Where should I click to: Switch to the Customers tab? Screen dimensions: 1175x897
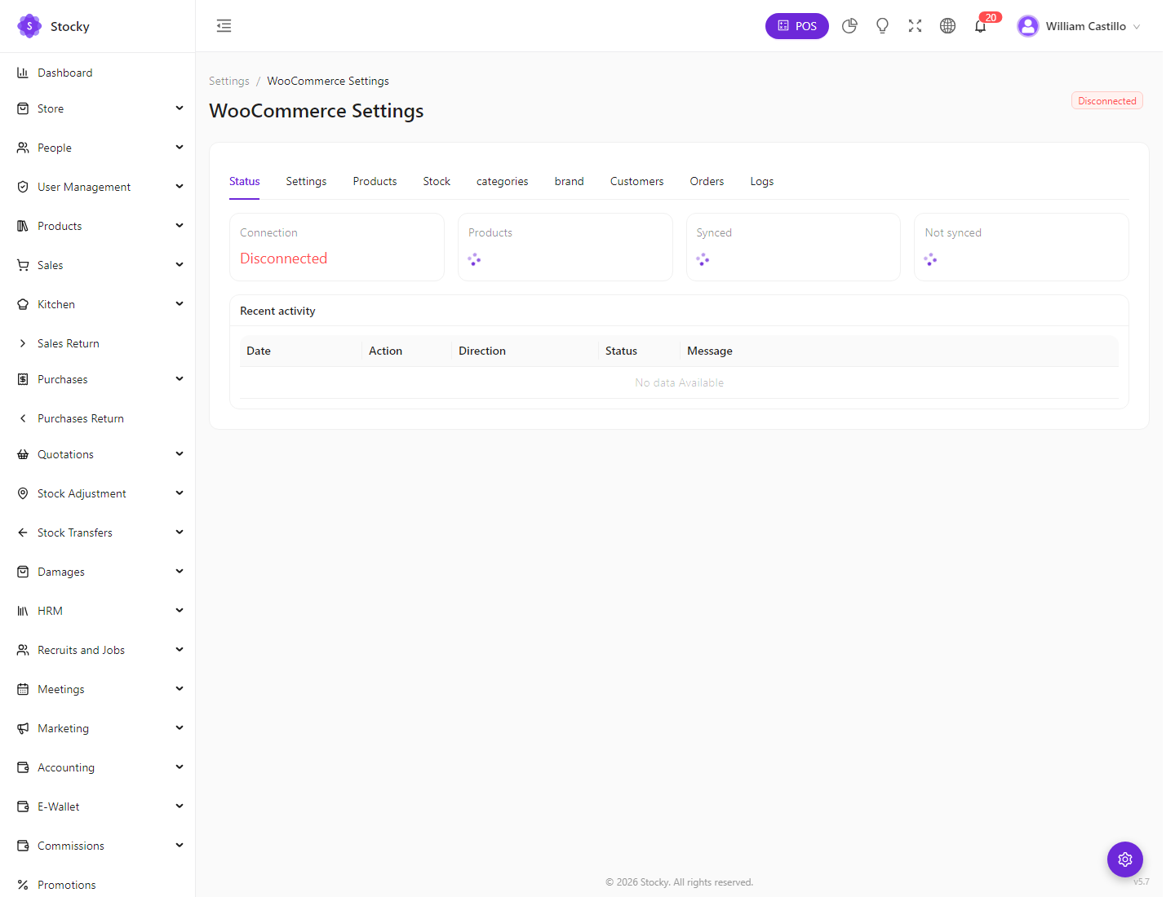pyautogui.click(x=637, y=181)
